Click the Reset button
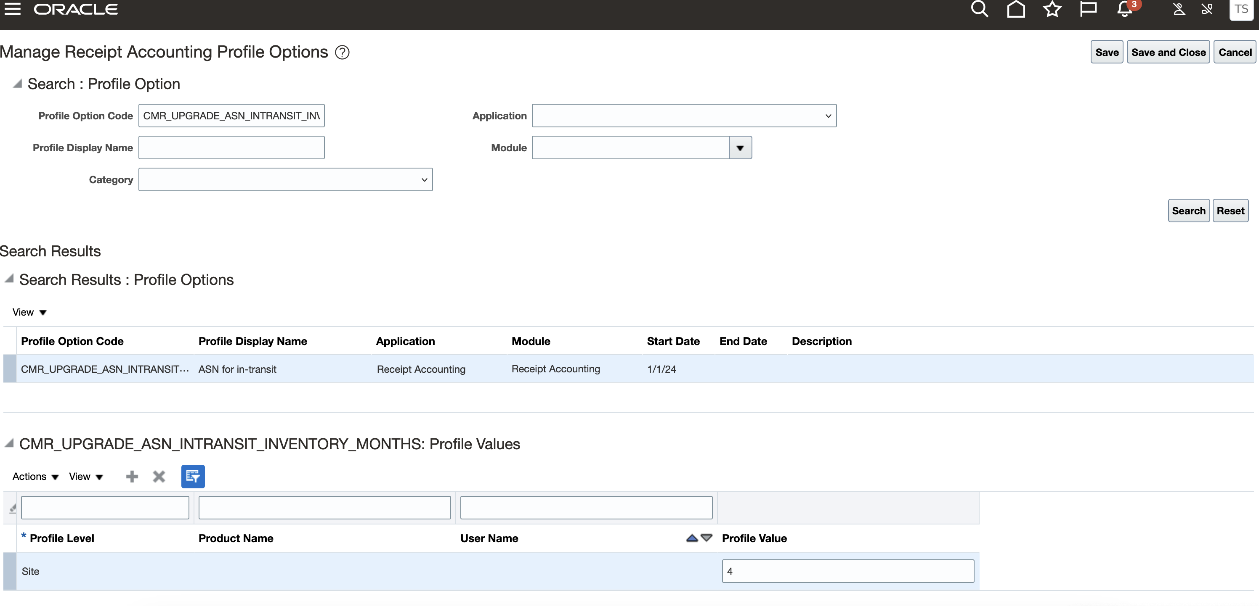The height and width of the screenshot is (606, 1259). [1230, 211]
